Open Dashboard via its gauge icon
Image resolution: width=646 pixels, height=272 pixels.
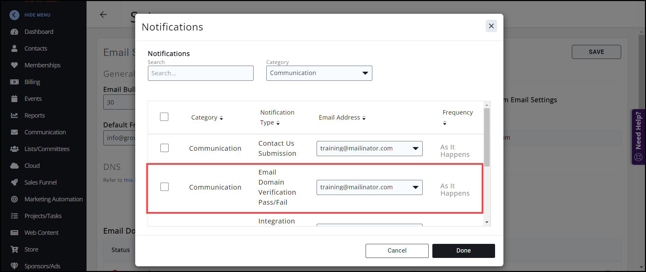[x=14, y=32]
